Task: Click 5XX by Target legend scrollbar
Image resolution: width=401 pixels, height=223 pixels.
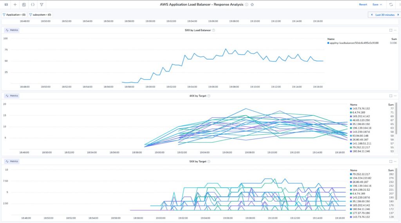Action: 396,184
